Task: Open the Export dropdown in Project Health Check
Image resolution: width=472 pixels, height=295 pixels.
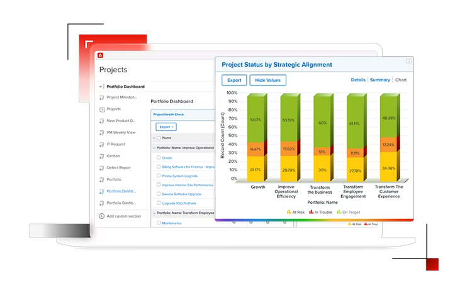Action: (x=166, y=126)
